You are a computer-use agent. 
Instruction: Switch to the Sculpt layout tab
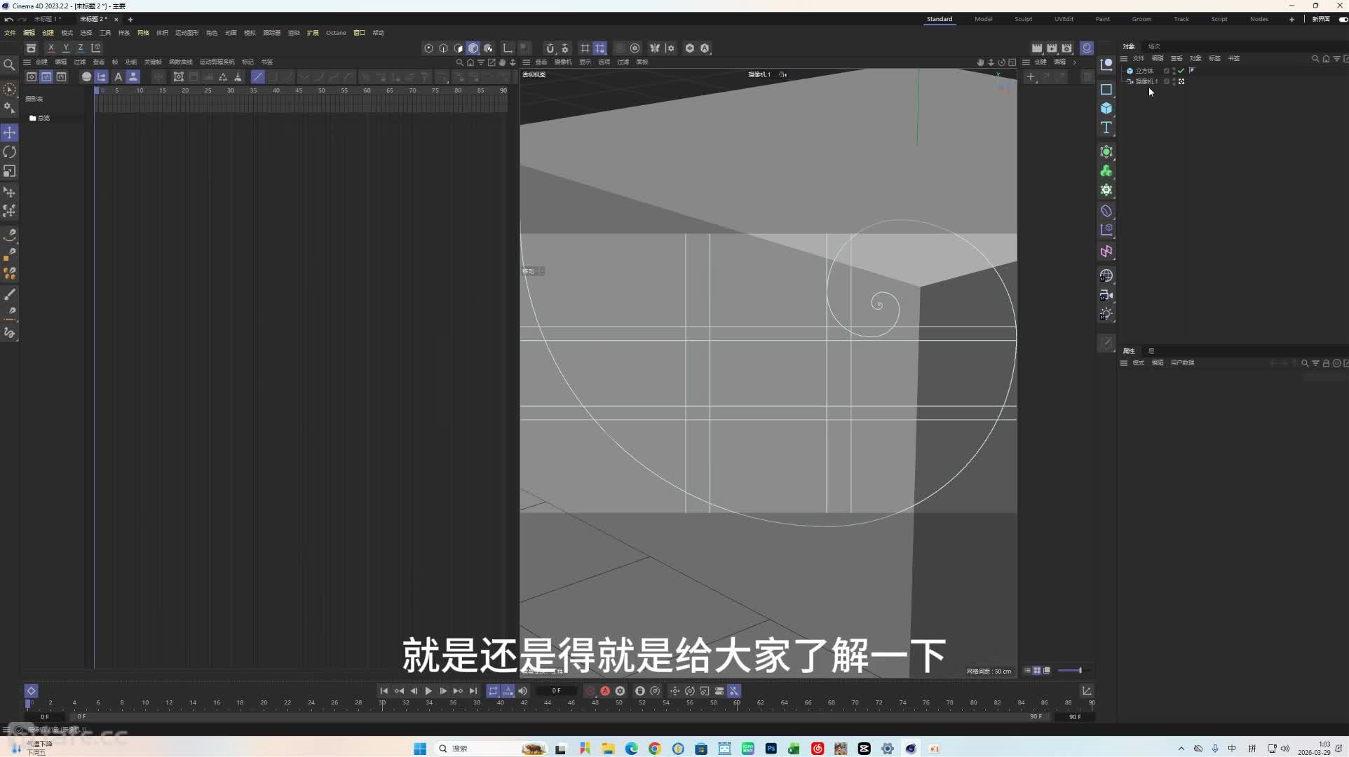1023,20
